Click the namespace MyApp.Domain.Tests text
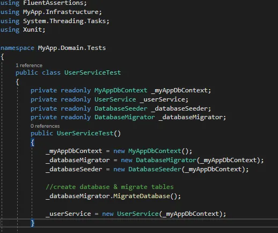The height and width of the screenshot is (233, 278). point(53,48)
